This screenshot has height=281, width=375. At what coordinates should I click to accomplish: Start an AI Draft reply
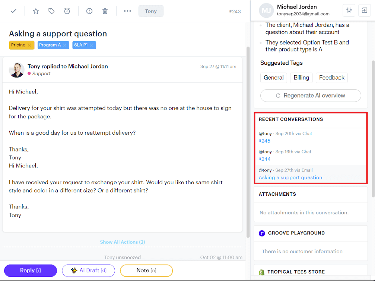pos(89,271)
